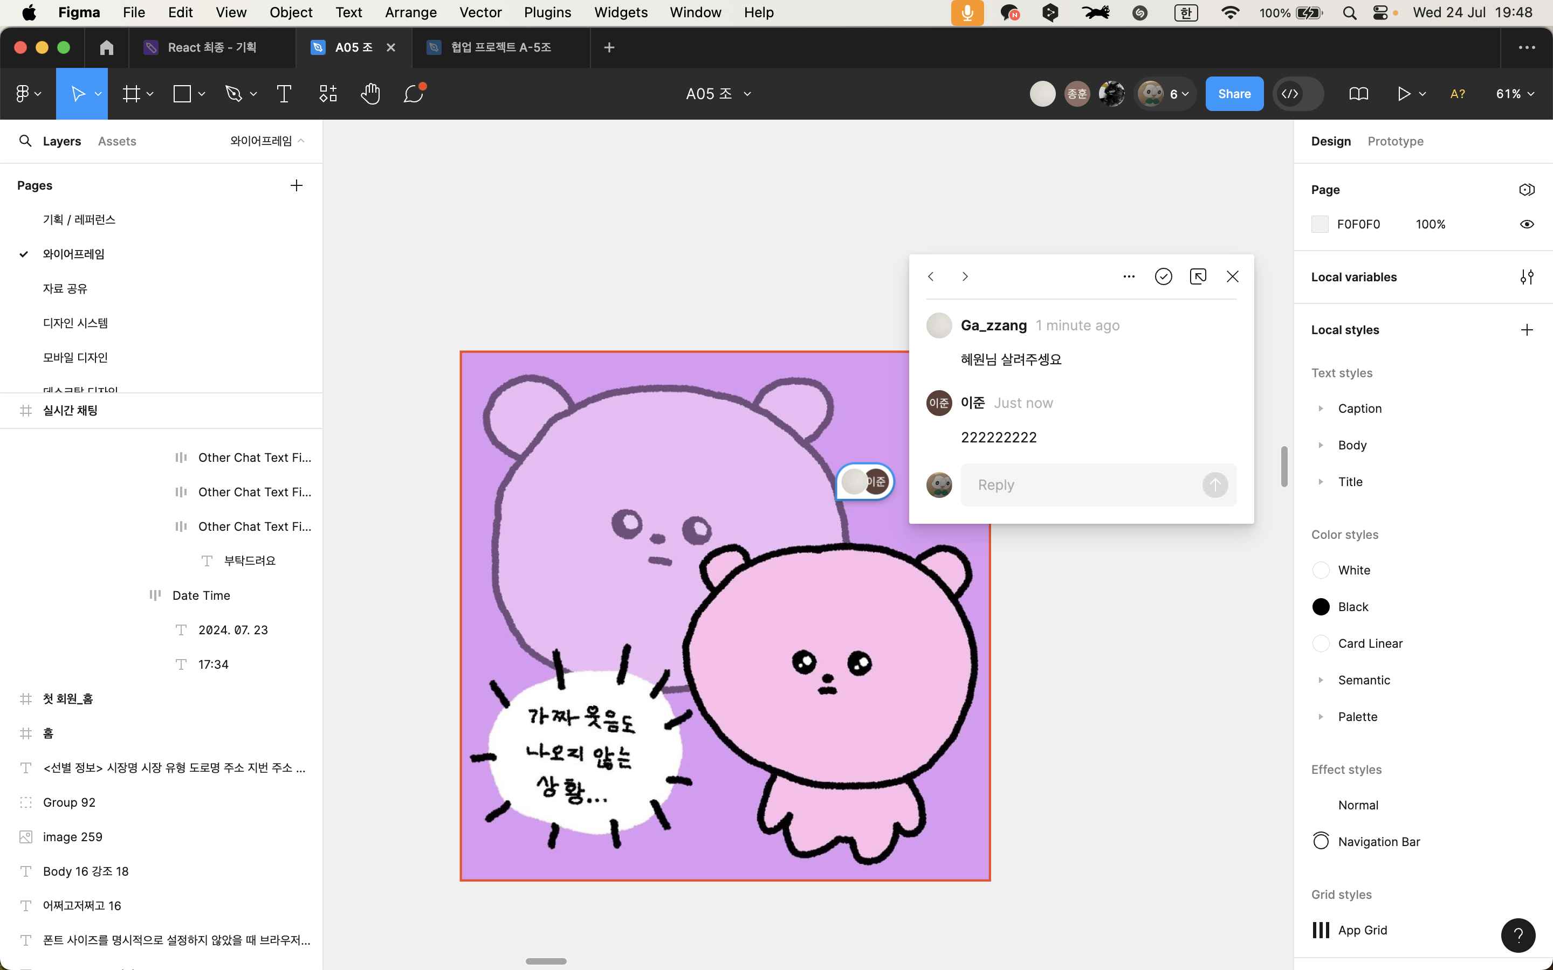The height and width of the screenshot is (970, 1553).
Task: Add a new local style
Action: (x=1527, y=330)
